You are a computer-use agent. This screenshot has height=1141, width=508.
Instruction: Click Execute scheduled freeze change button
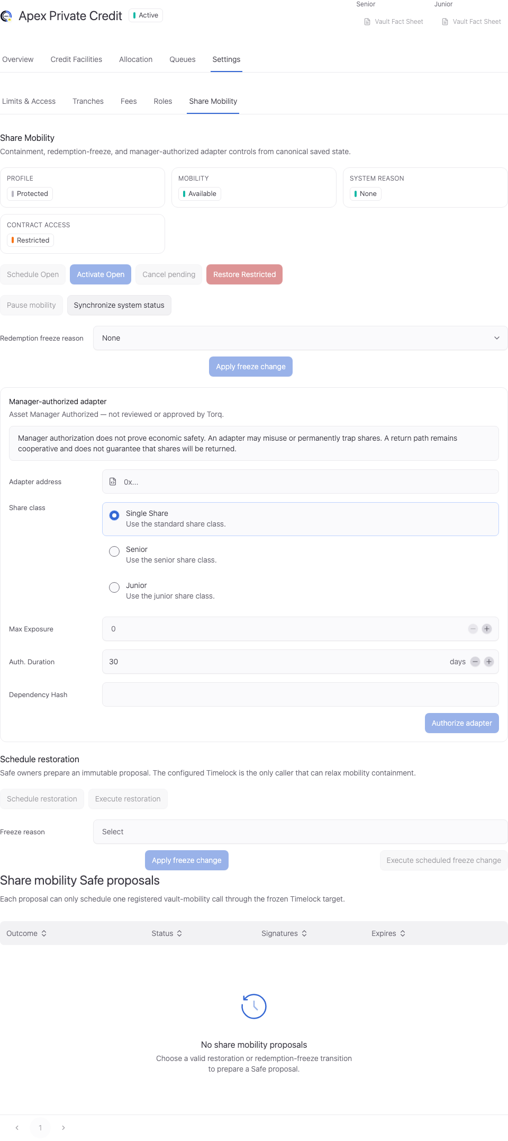tap(444, 860)
